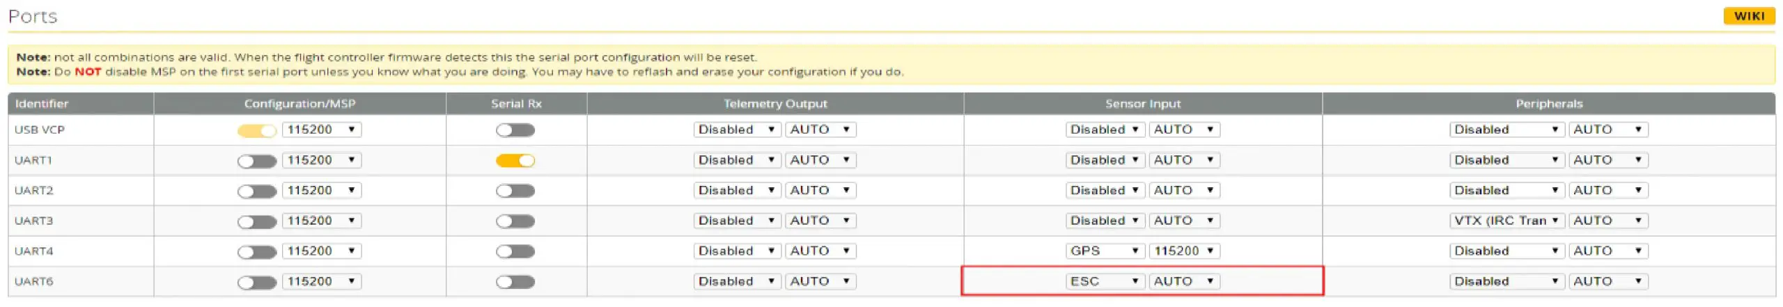This screenshot has width=1783, height=307.
Task: Open UART2 Sensor Input type dropdown
Action: point(1105,190)
